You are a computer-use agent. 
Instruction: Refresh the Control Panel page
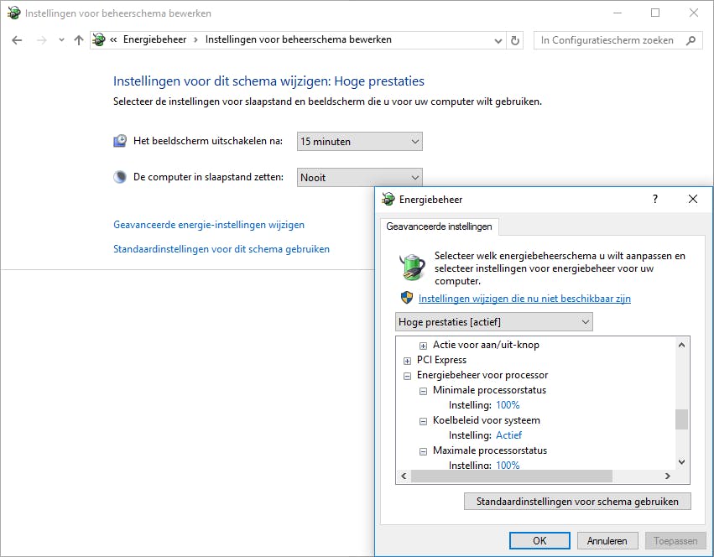(x=515, y=40)
